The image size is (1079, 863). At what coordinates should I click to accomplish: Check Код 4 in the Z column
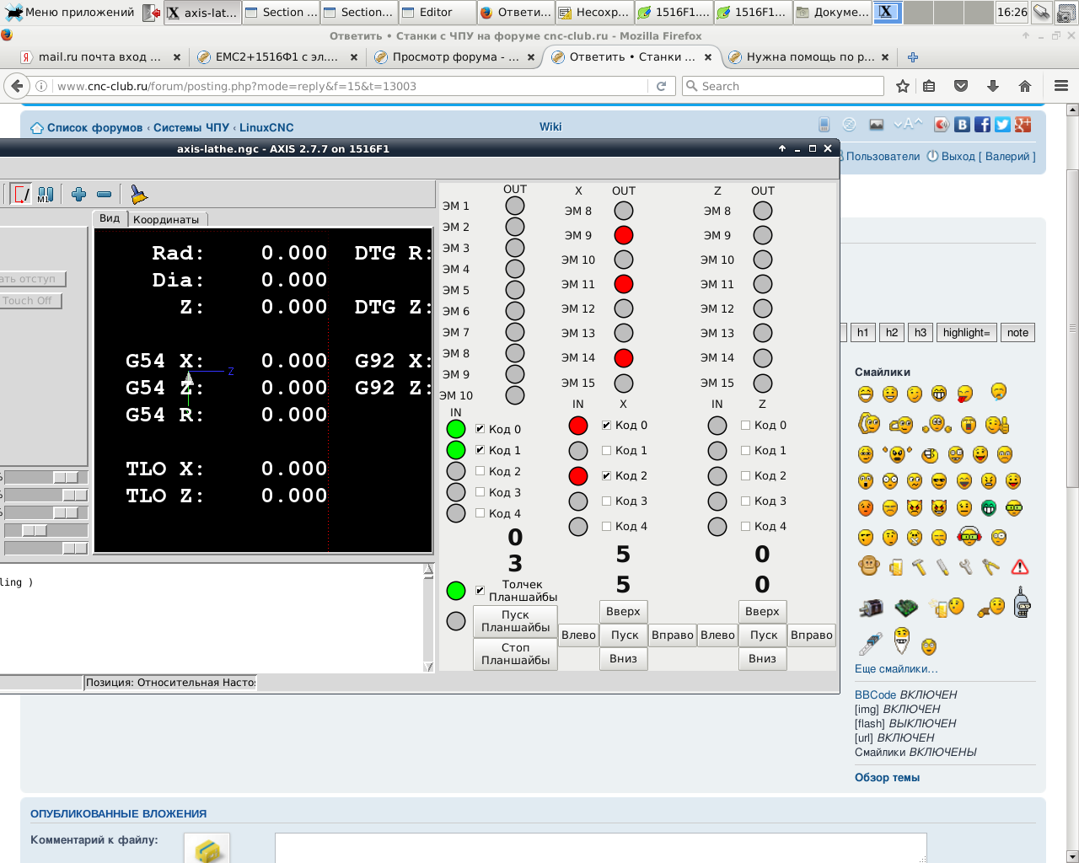[x=745, y=526]
